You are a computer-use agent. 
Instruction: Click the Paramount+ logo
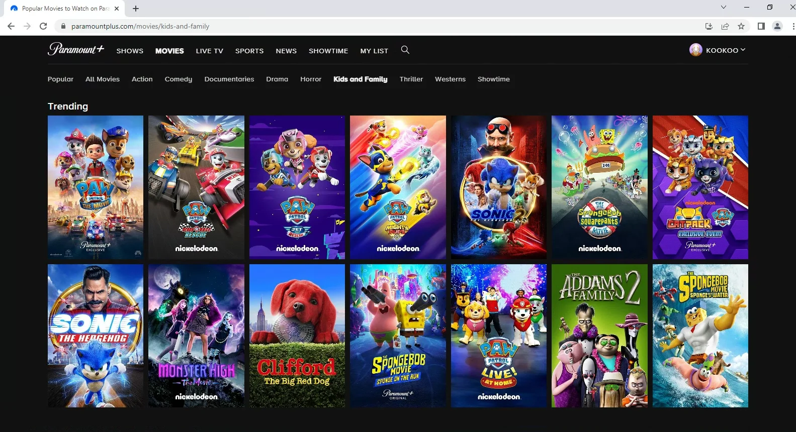pyautogui.click(x=76, y=49)
